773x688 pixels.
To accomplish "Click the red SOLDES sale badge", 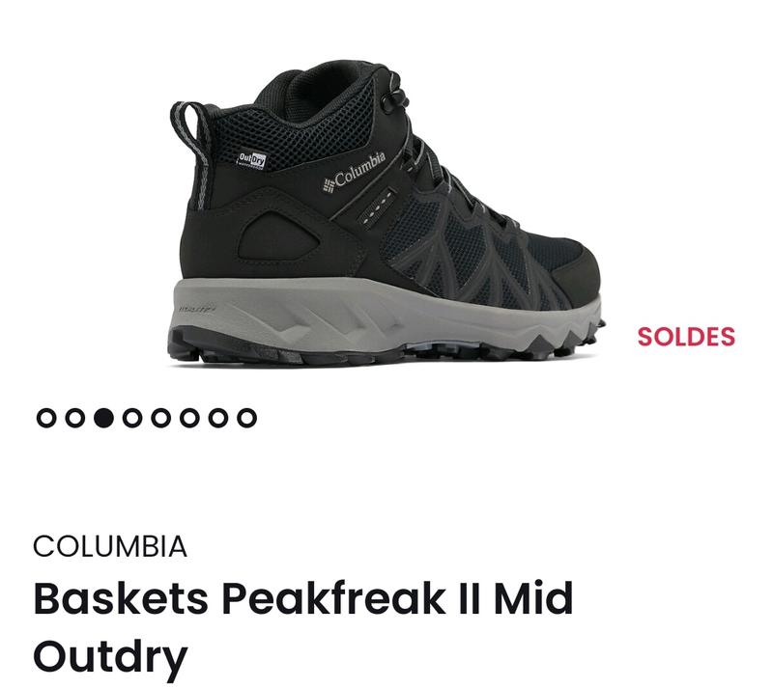I will pyautogui.click(x=686, y=337).
